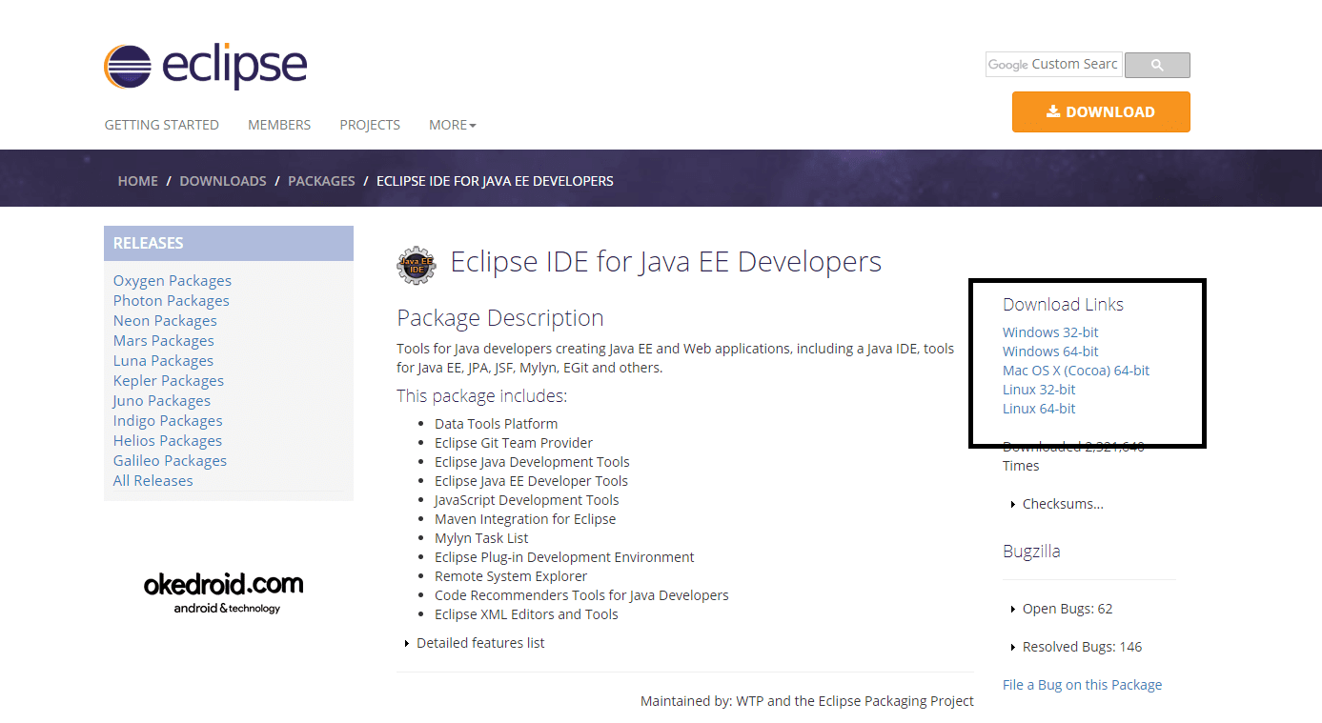Click the okedroid.com logo image
Viewport: 1322px width, 723px height.
click(x=224, y=592)
